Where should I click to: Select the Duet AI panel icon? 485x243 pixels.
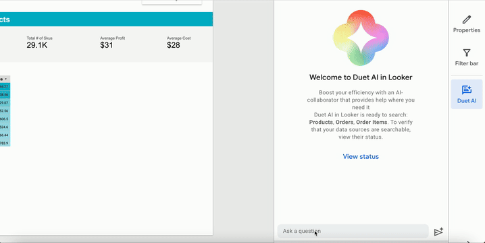click(467, 94)
